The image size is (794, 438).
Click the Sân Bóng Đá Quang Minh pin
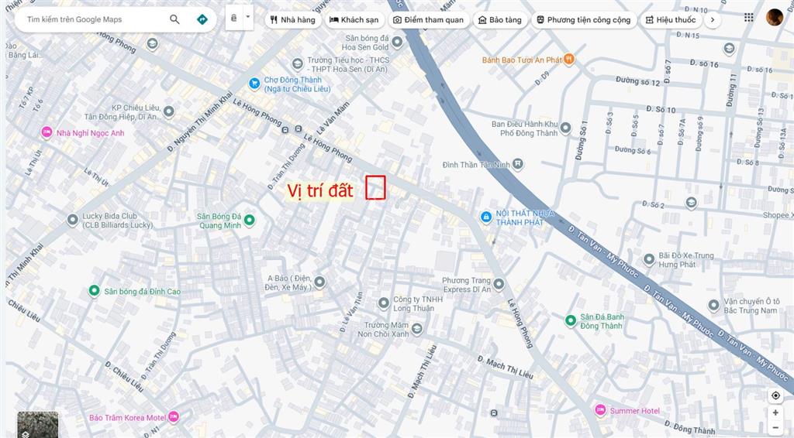pos(249,221)
